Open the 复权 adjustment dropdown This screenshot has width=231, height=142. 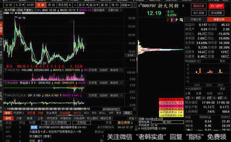tap(83, 5)
